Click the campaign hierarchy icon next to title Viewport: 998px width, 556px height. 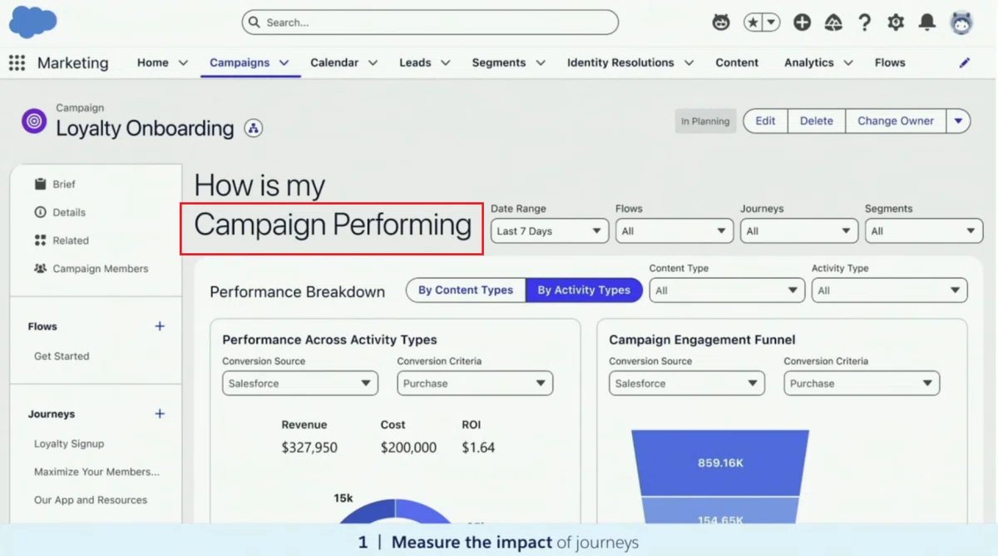coord(254,128)
